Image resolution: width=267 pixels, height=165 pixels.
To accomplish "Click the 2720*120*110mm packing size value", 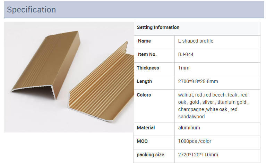I will [x=198, y=155].
